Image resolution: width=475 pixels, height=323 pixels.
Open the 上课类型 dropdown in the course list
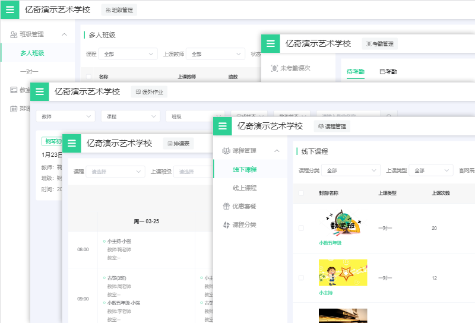click(430, 170)
